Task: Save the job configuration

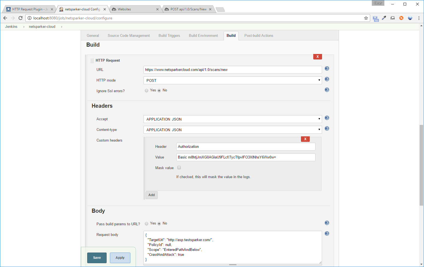Action: coord(97,258)
